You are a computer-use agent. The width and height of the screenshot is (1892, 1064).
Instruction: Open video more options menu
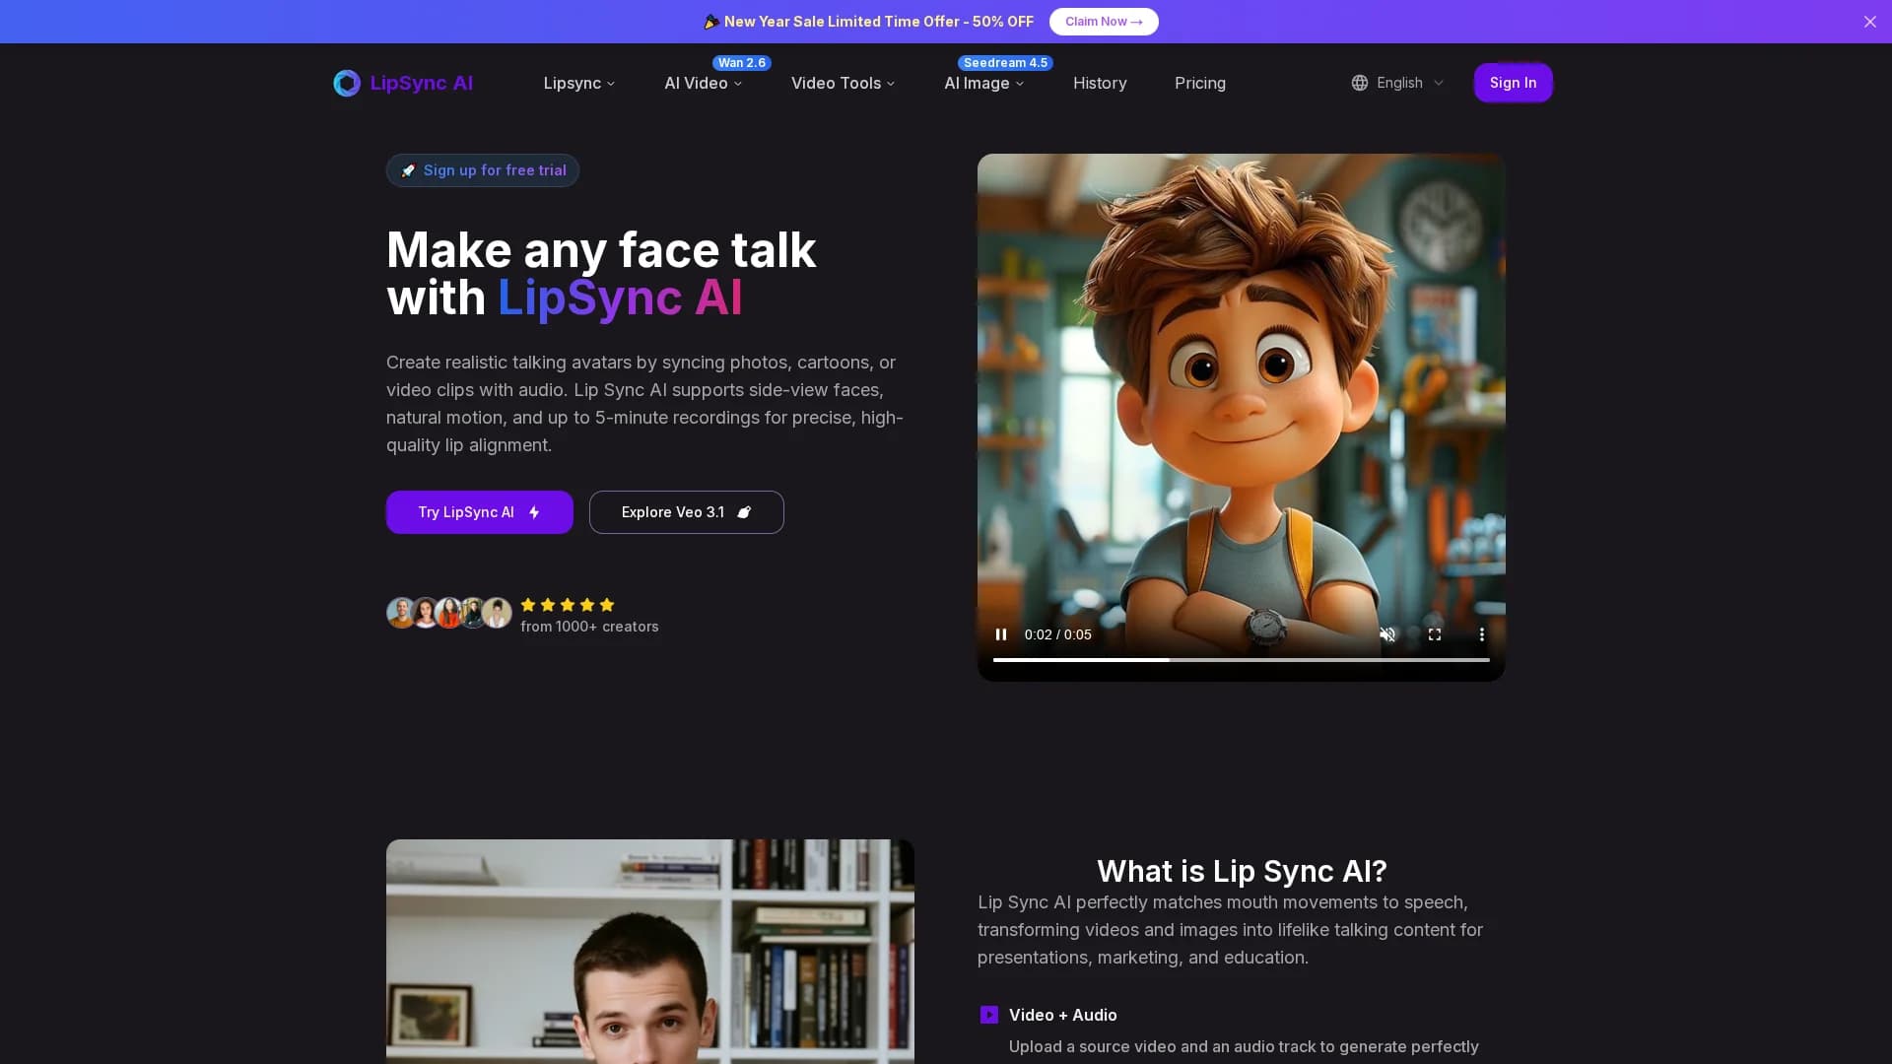[1481, 634]
